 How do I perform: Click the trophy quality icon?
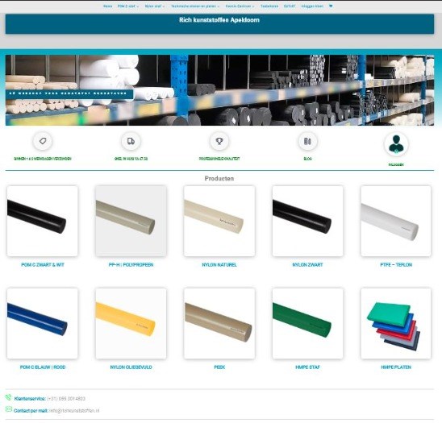219,141
